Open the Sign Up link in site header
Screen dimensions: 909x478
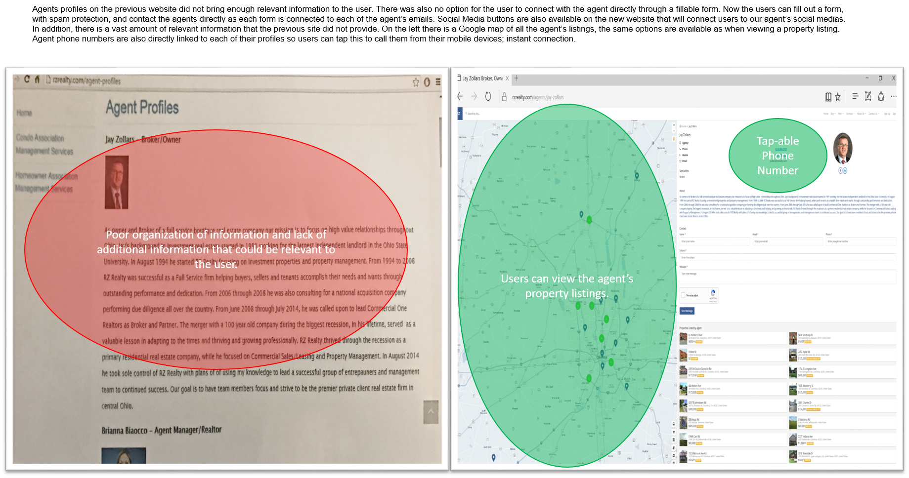tap(887, 114)
